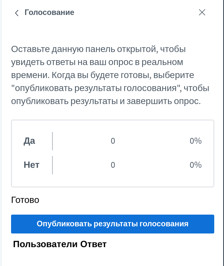Screen dimensions: 224x266
Task: Publish poll results with the blue button
Action: tap(113, 224)
